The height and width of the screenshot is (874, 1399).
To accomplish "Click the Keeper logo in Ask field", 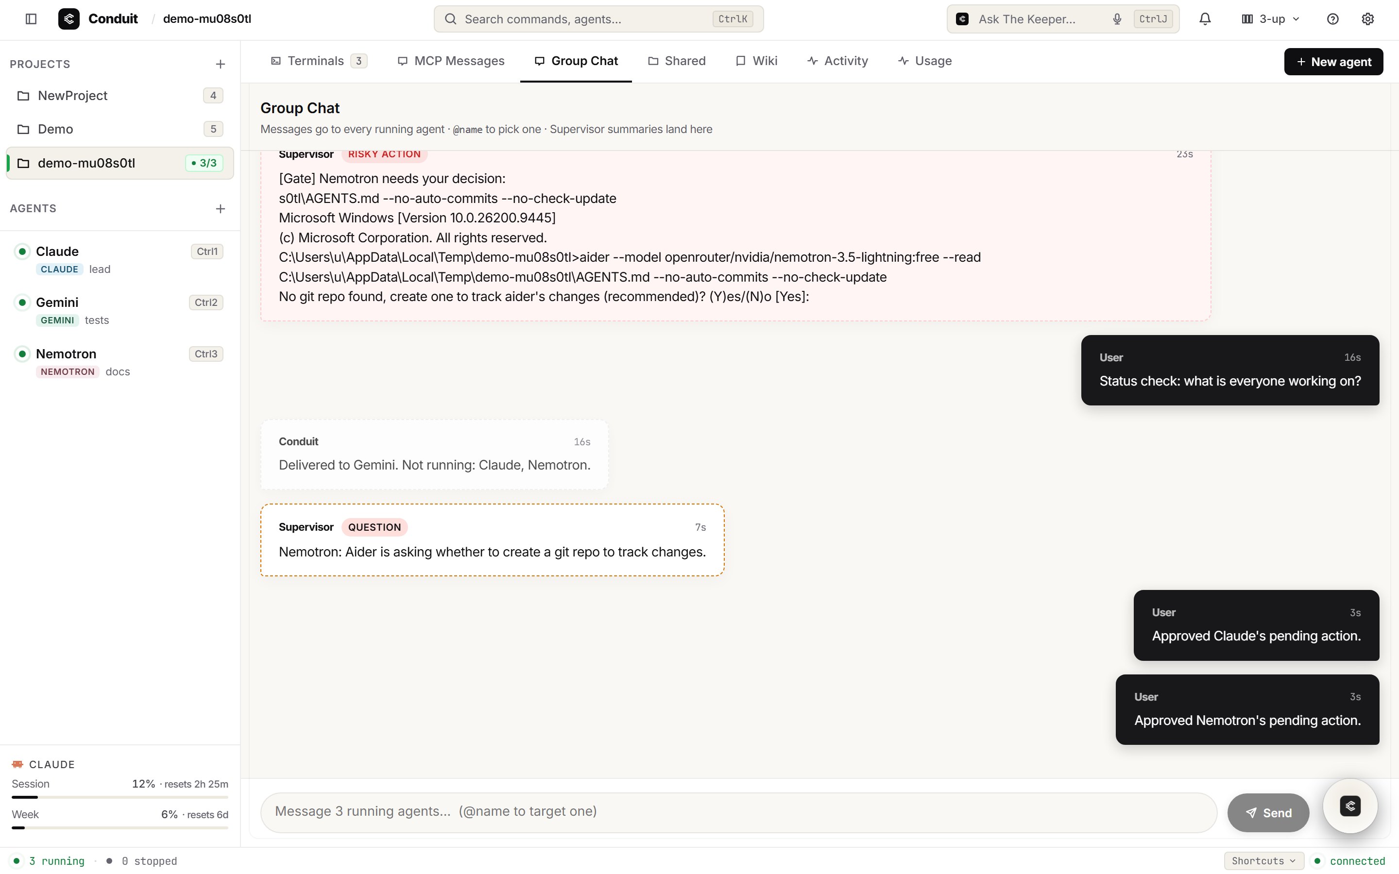I will tap(962, 19).
